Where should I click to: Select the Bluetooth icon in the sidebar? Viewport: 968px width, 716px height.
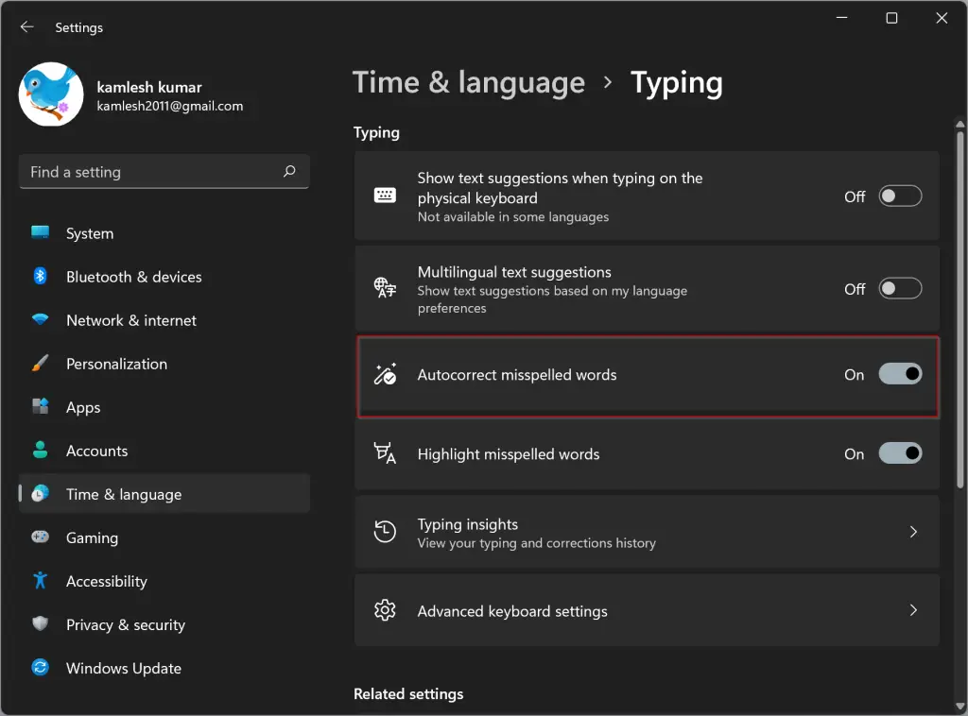click(40, 277)
